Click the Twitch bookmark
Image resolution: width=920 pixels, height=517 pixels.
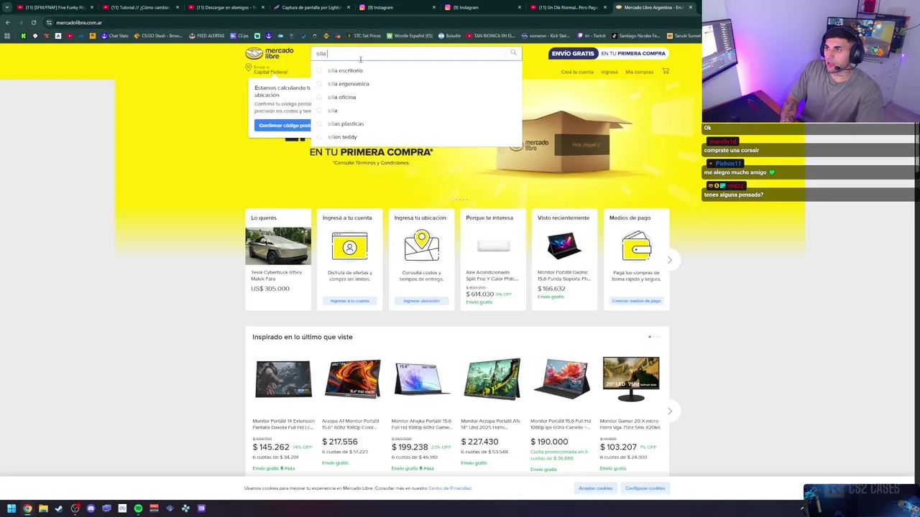(591, 36)
